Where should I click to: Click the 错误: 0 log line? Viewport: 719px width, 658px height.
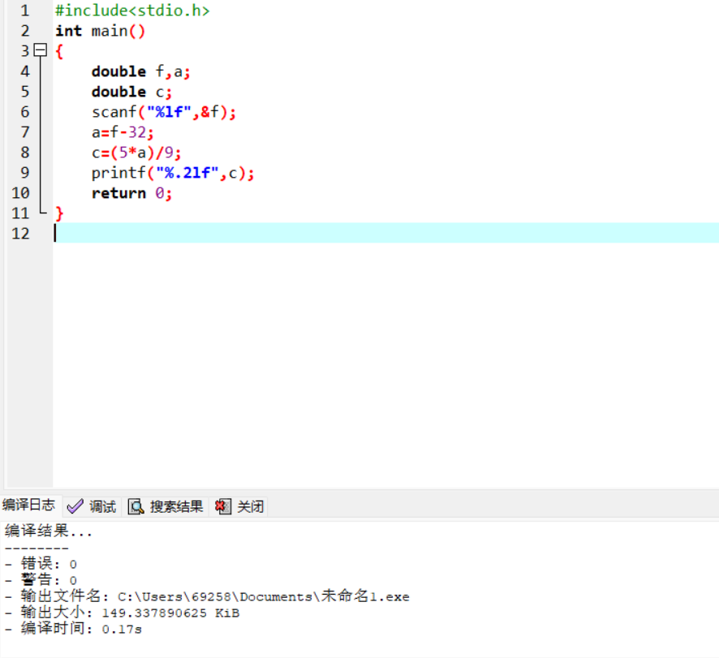coord(41,564)
